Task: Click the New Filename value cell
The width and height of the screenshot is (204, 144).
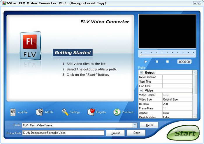Action: click(x=177, y=77)
